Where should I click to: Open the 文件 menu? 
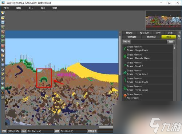[x=7, y=8]
